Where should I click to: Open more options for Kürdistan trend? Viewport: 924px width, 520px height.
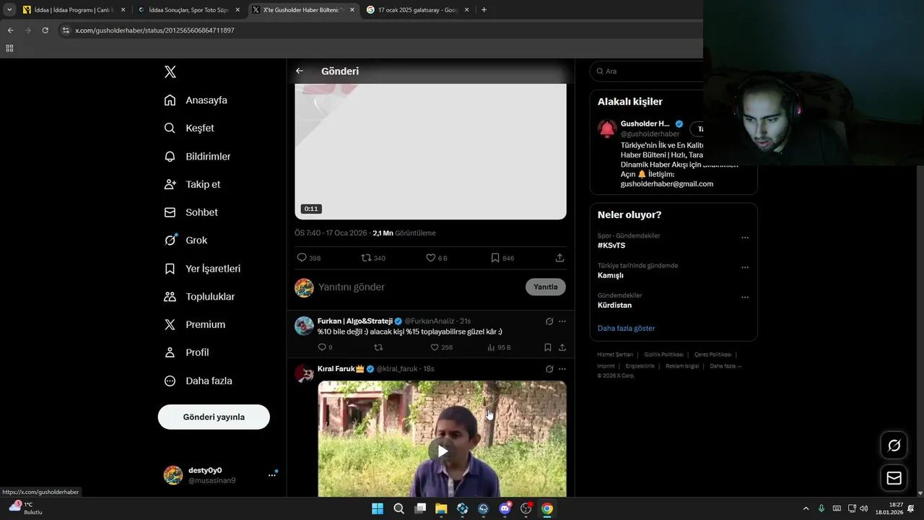pos(745,297)
